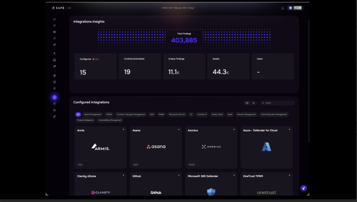This screenshot has width=357, height=202.
Task: Click the top chart icon in the sidebar
Action: (x=54, y=19)
